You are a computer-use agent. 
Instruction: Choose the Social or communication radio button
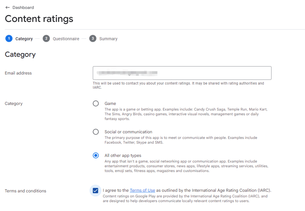96,132
